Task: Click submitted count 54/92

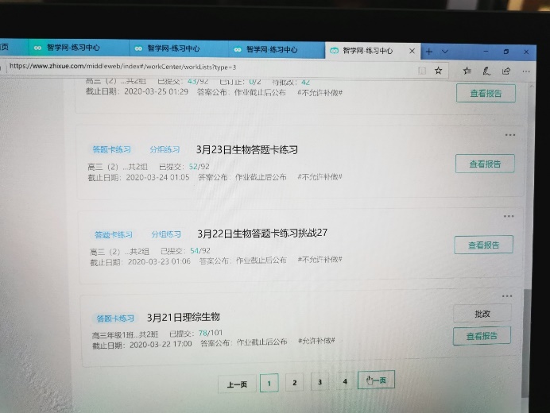Action: (x=200, y=251)
